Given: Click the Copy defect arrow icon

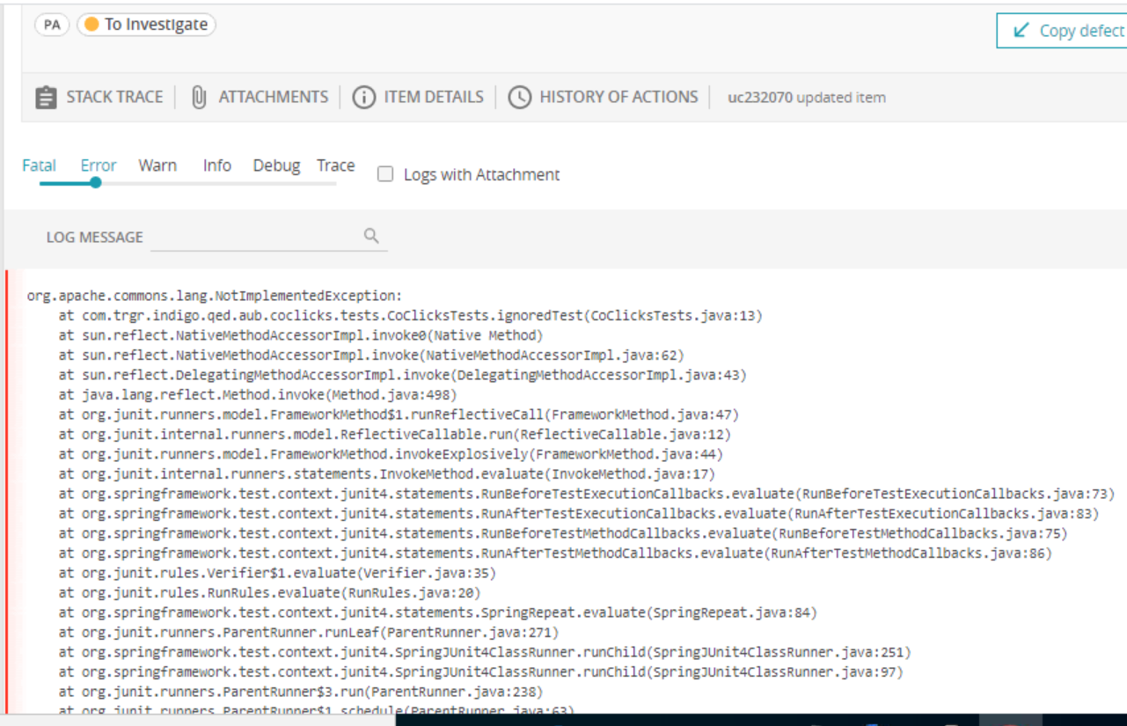Looking at the screenshot, I should tap(1021, 30).
